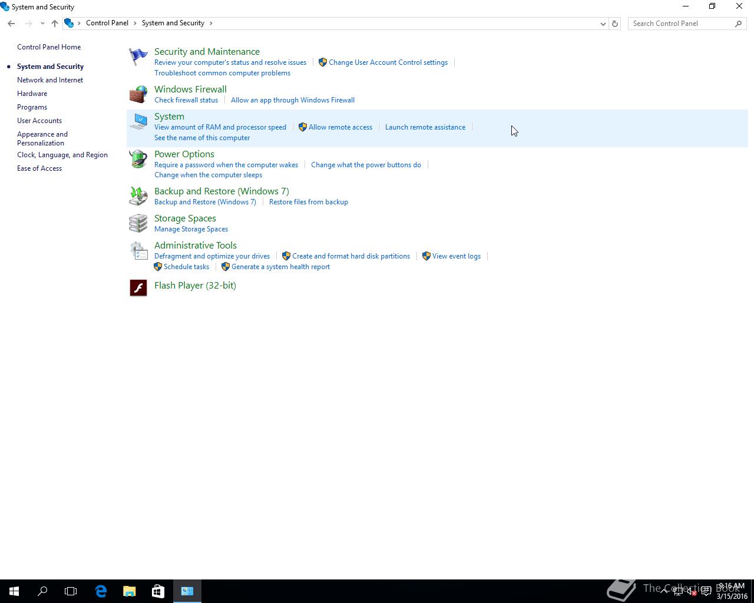Click the Flash Player icon
Screen dimensions: 754x603
[138, 287]
